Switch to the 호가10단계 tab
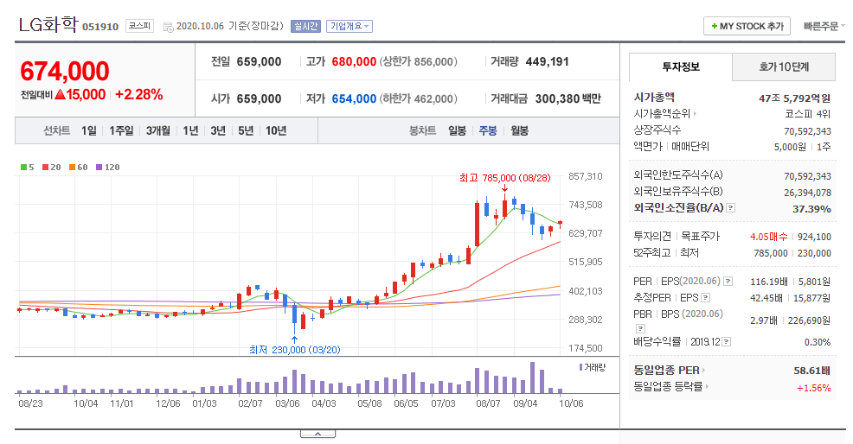The height and width of the screenshot is (444, 853). click(784, 67)
